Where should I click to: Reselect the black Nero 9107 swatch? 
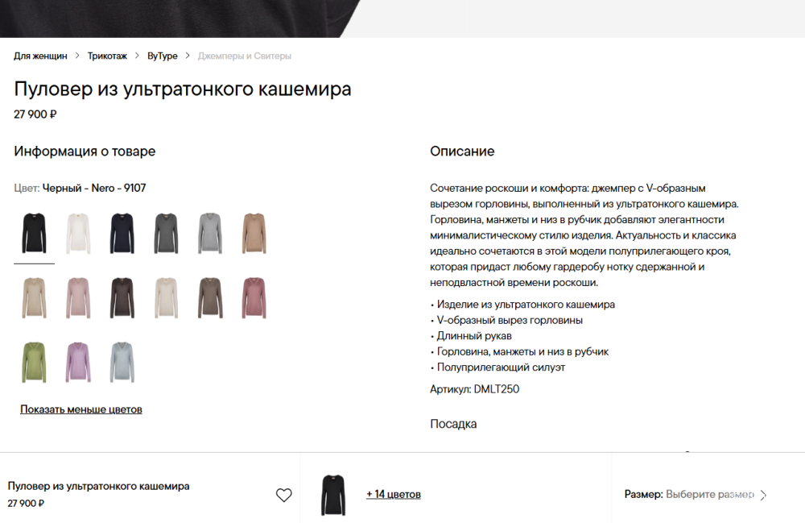point(33,233)
